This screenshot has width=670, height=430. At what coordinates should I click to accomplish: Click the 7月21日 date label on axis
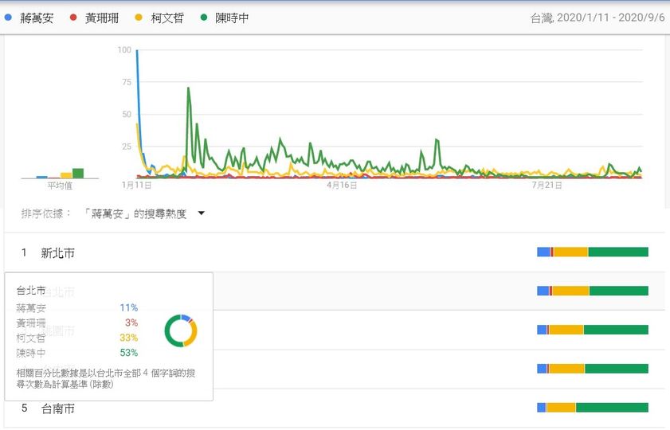[x=547, y=186]
